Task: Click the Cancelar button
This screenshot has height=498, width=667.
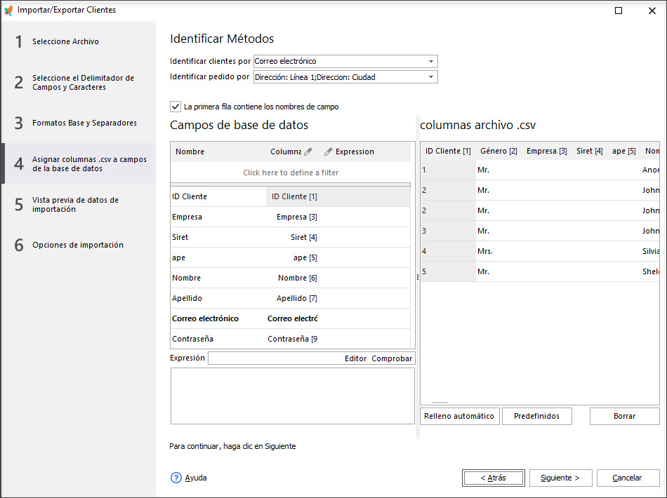Action: point(627,478)
